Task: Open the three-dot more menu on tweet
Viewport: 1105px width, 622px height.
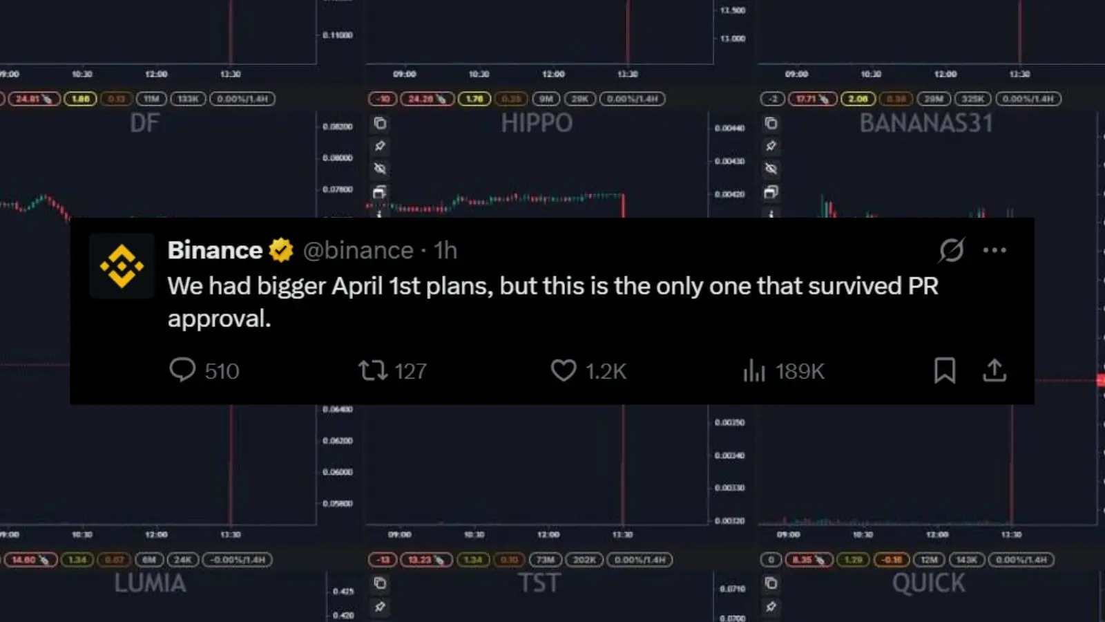Action: coord(995,250)
